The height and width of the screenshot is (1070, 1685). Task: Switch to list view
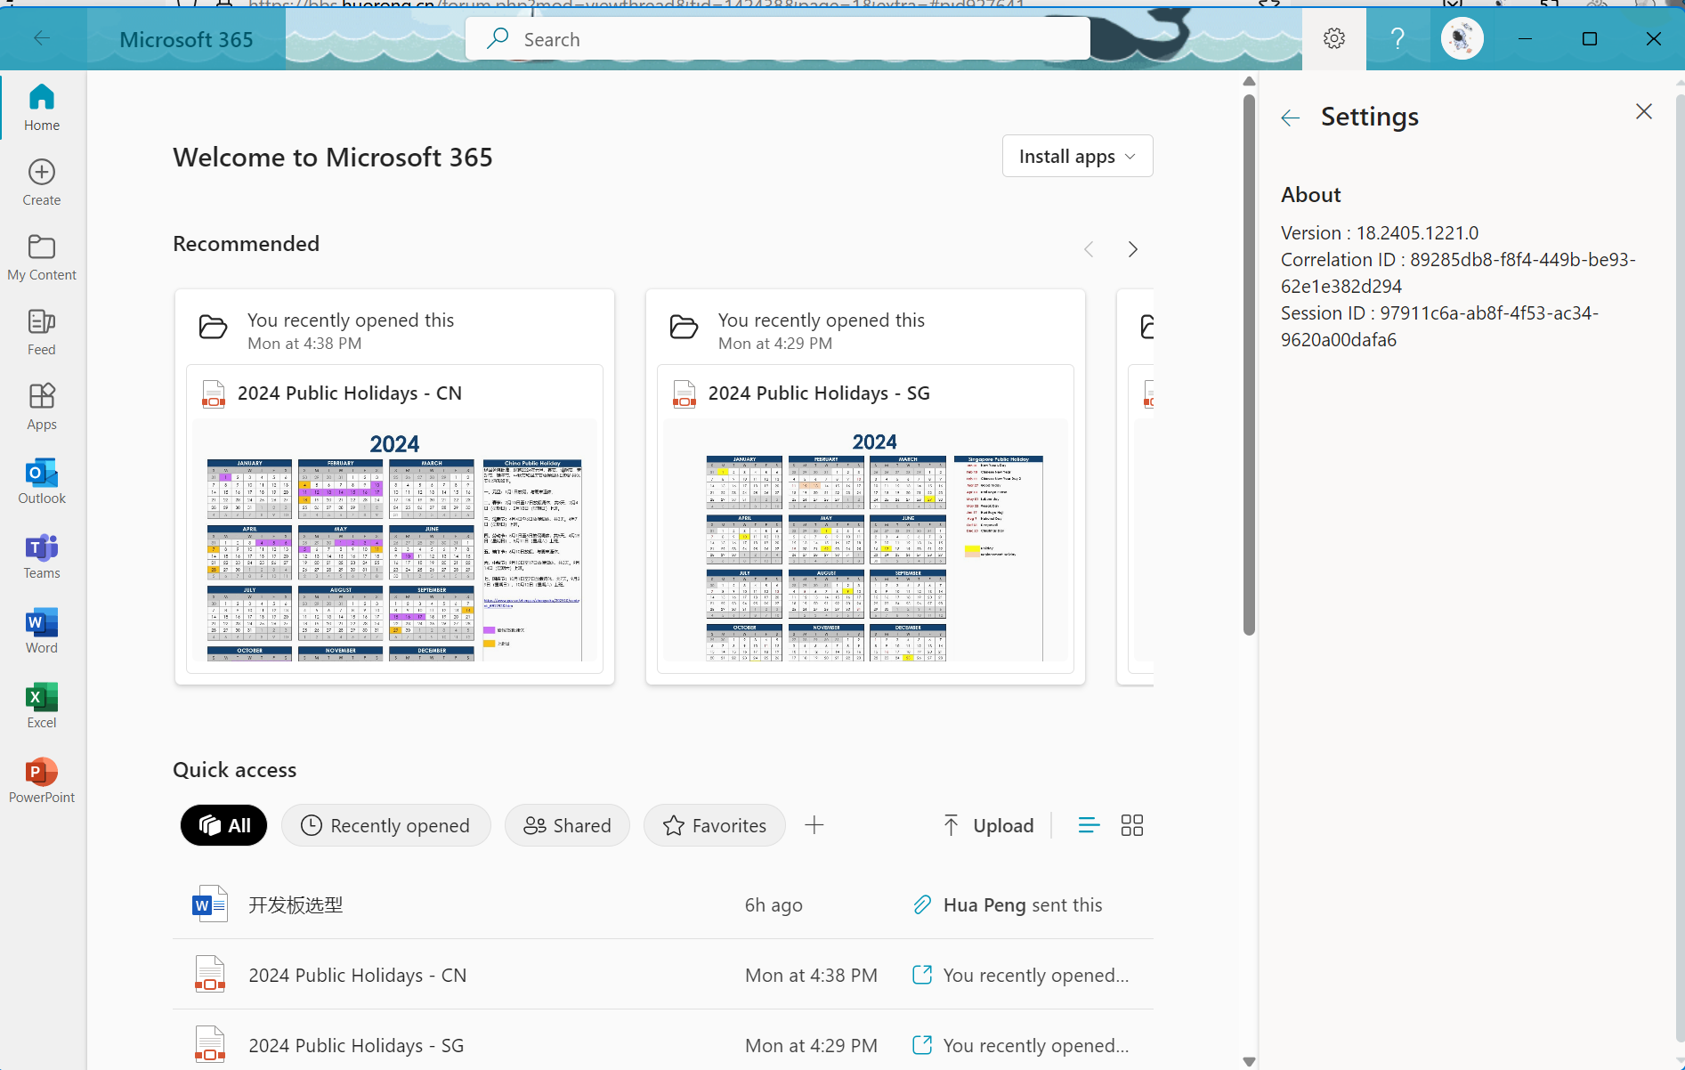point(1088,825)
